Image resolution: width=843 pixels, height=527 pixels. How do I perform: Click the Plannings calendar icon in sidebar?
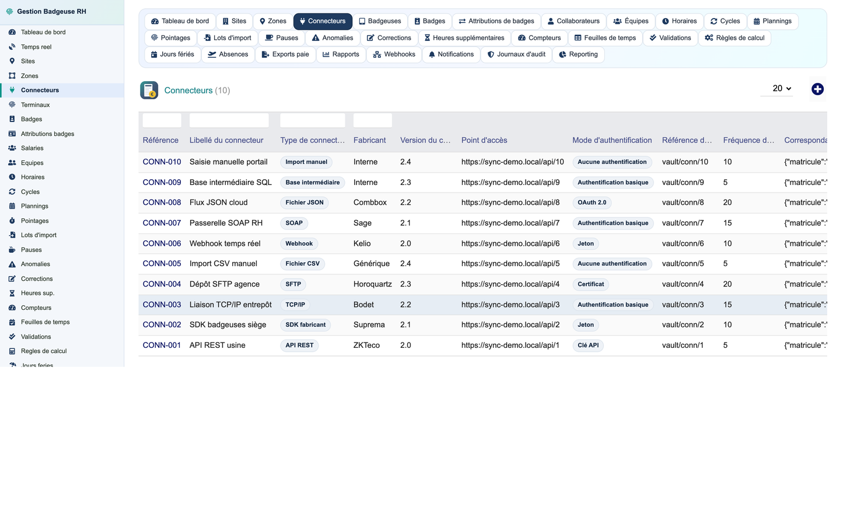pyautogui.click(x=12, y=206)
